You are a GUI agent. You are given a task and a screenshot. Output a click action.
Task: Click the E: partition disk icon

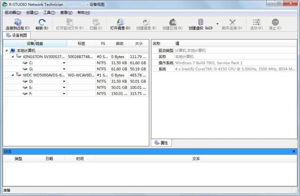point(25,87)
